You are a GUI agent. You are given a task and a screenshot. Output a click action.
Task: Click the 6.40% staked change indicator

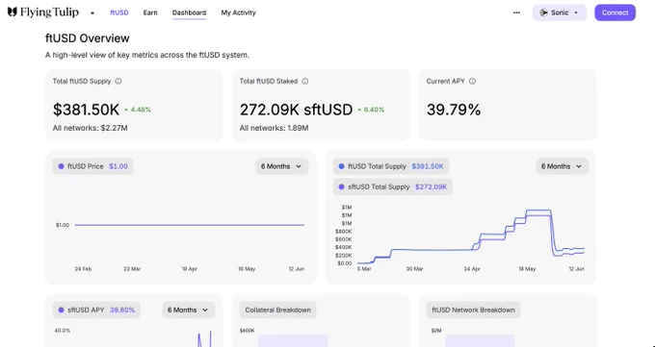pos(371,110)
